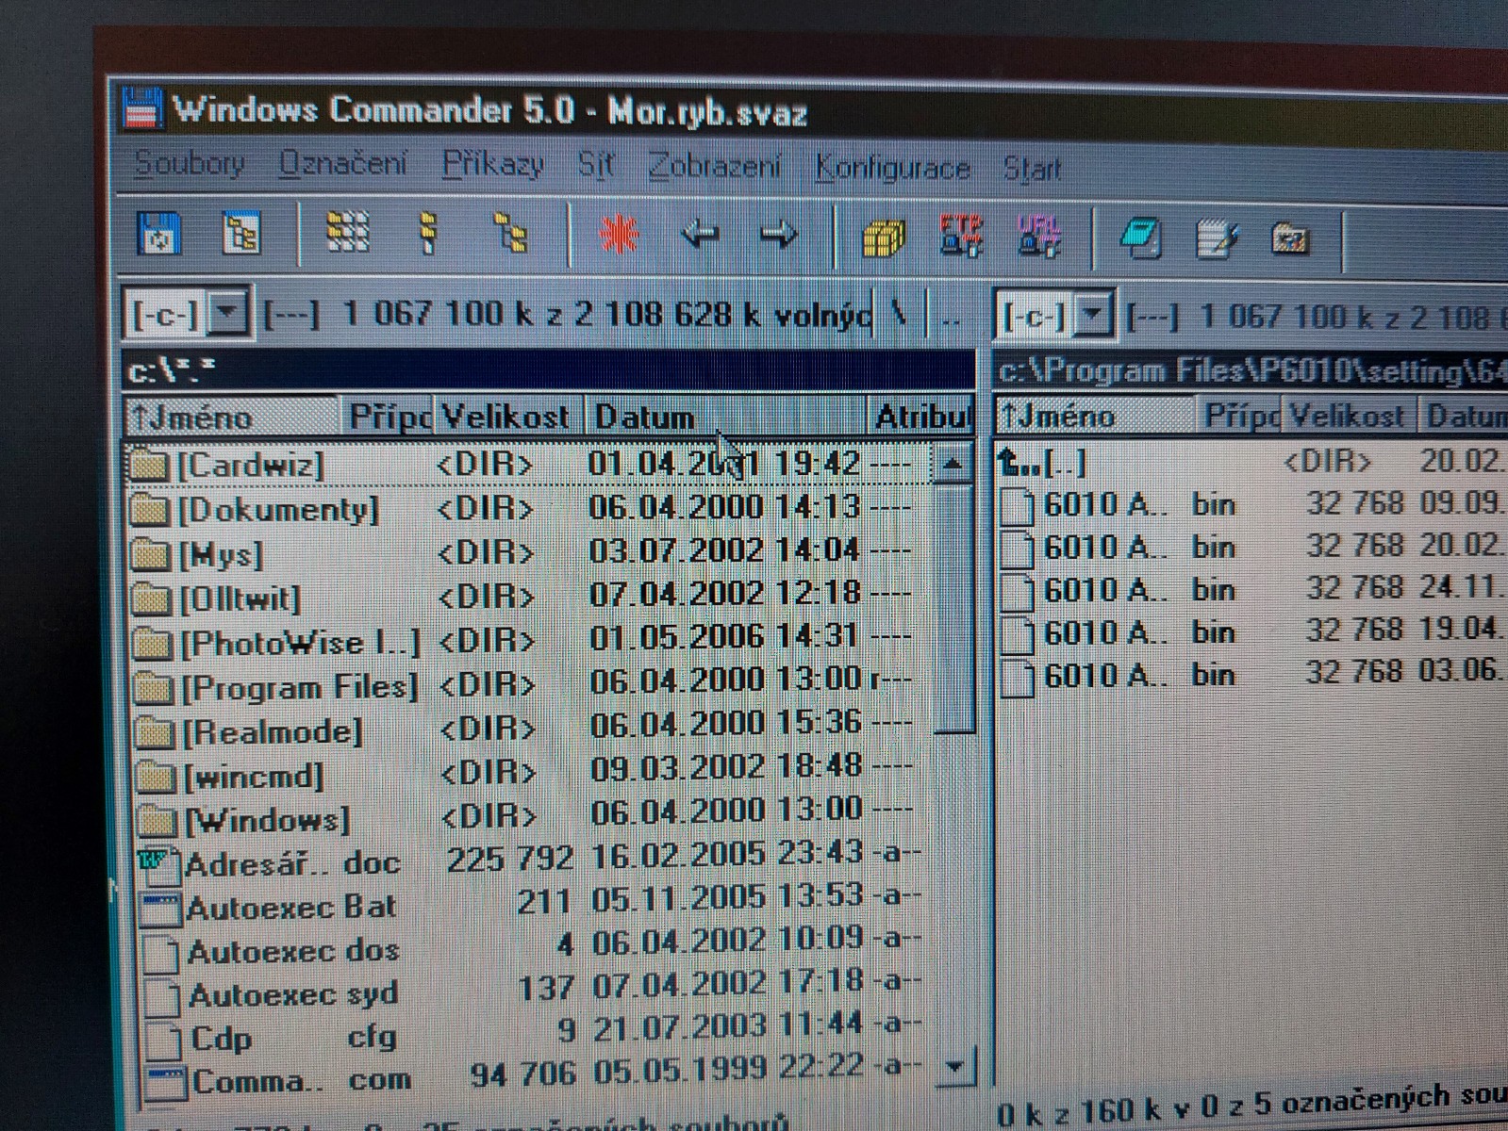This screenshot has height=1131, width=1508.
Task: Click the teal book toolbar icon
Action: coord(1140,238)
